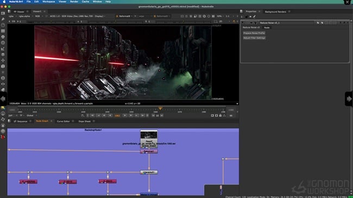Open the Window menu in menu bar
The width and height of the screenshot is (353, 198).
click(97, 2)
